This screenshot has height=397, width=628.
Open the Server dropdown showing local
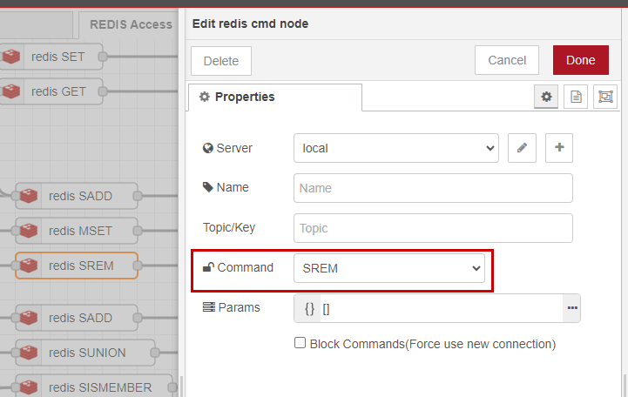[x=396, y=148]
